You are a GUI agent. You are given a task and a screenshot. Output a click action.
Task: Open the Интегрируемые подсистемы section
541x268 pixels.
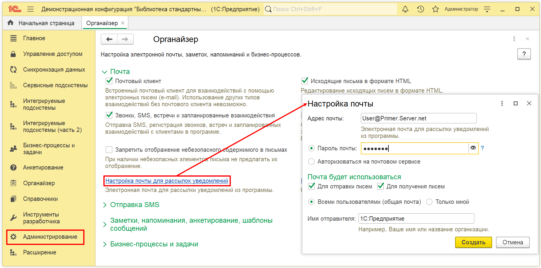pyautogui.click(x=49, y=104)
